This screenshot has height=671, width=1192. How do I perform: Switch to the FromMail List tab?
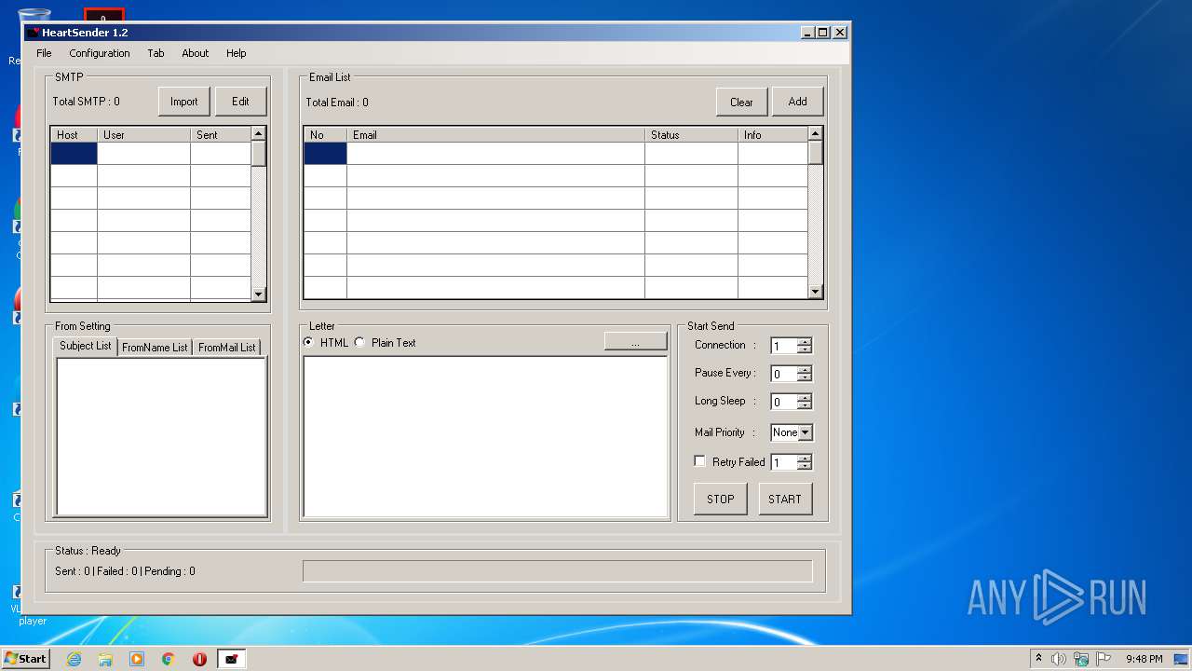pyautogui.click(x=227, y=348)
